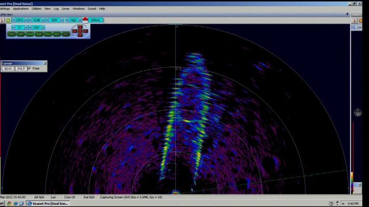Click the left arrow on the red direction pad

coord(74,31)
